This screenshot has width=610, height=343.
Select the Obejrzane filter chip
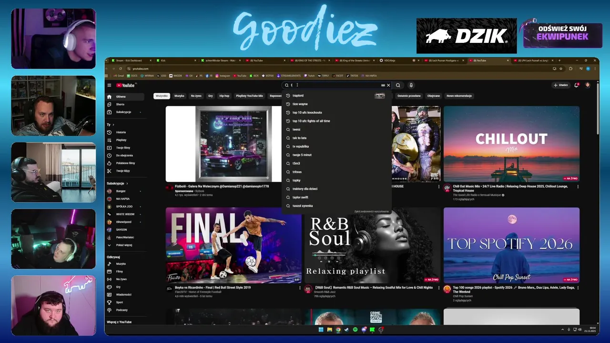[434, 96]
